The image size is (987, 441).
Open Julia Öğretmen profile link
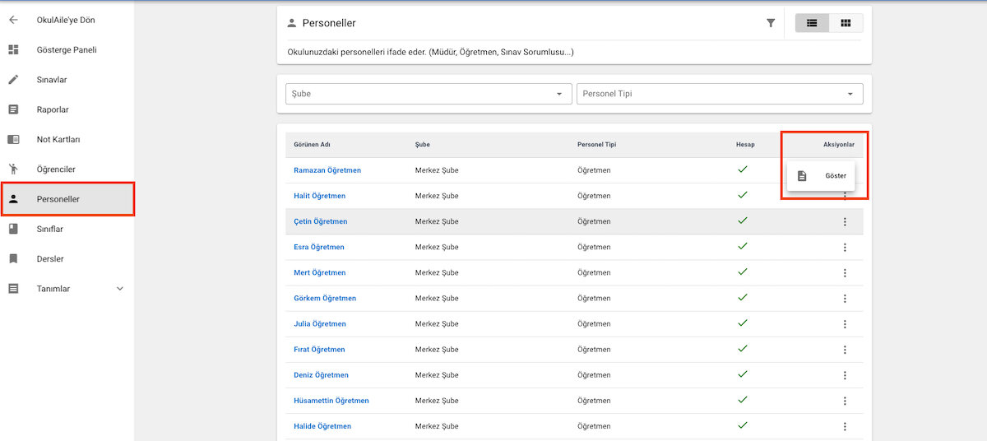click(x=320, y=324)
